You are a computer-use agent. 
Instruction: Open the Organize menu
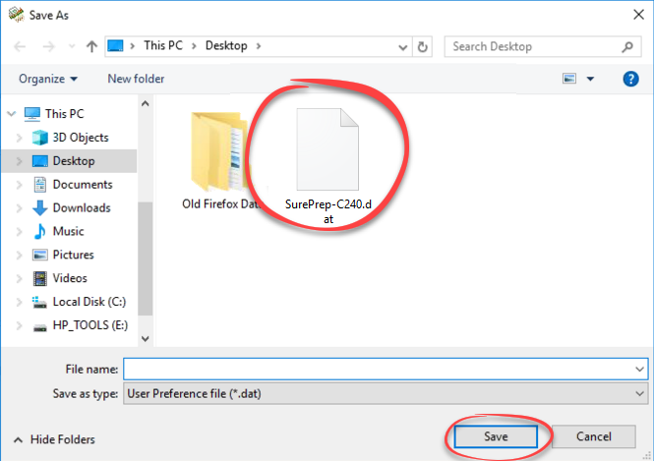pyautogui.click(x=48, y=79)
